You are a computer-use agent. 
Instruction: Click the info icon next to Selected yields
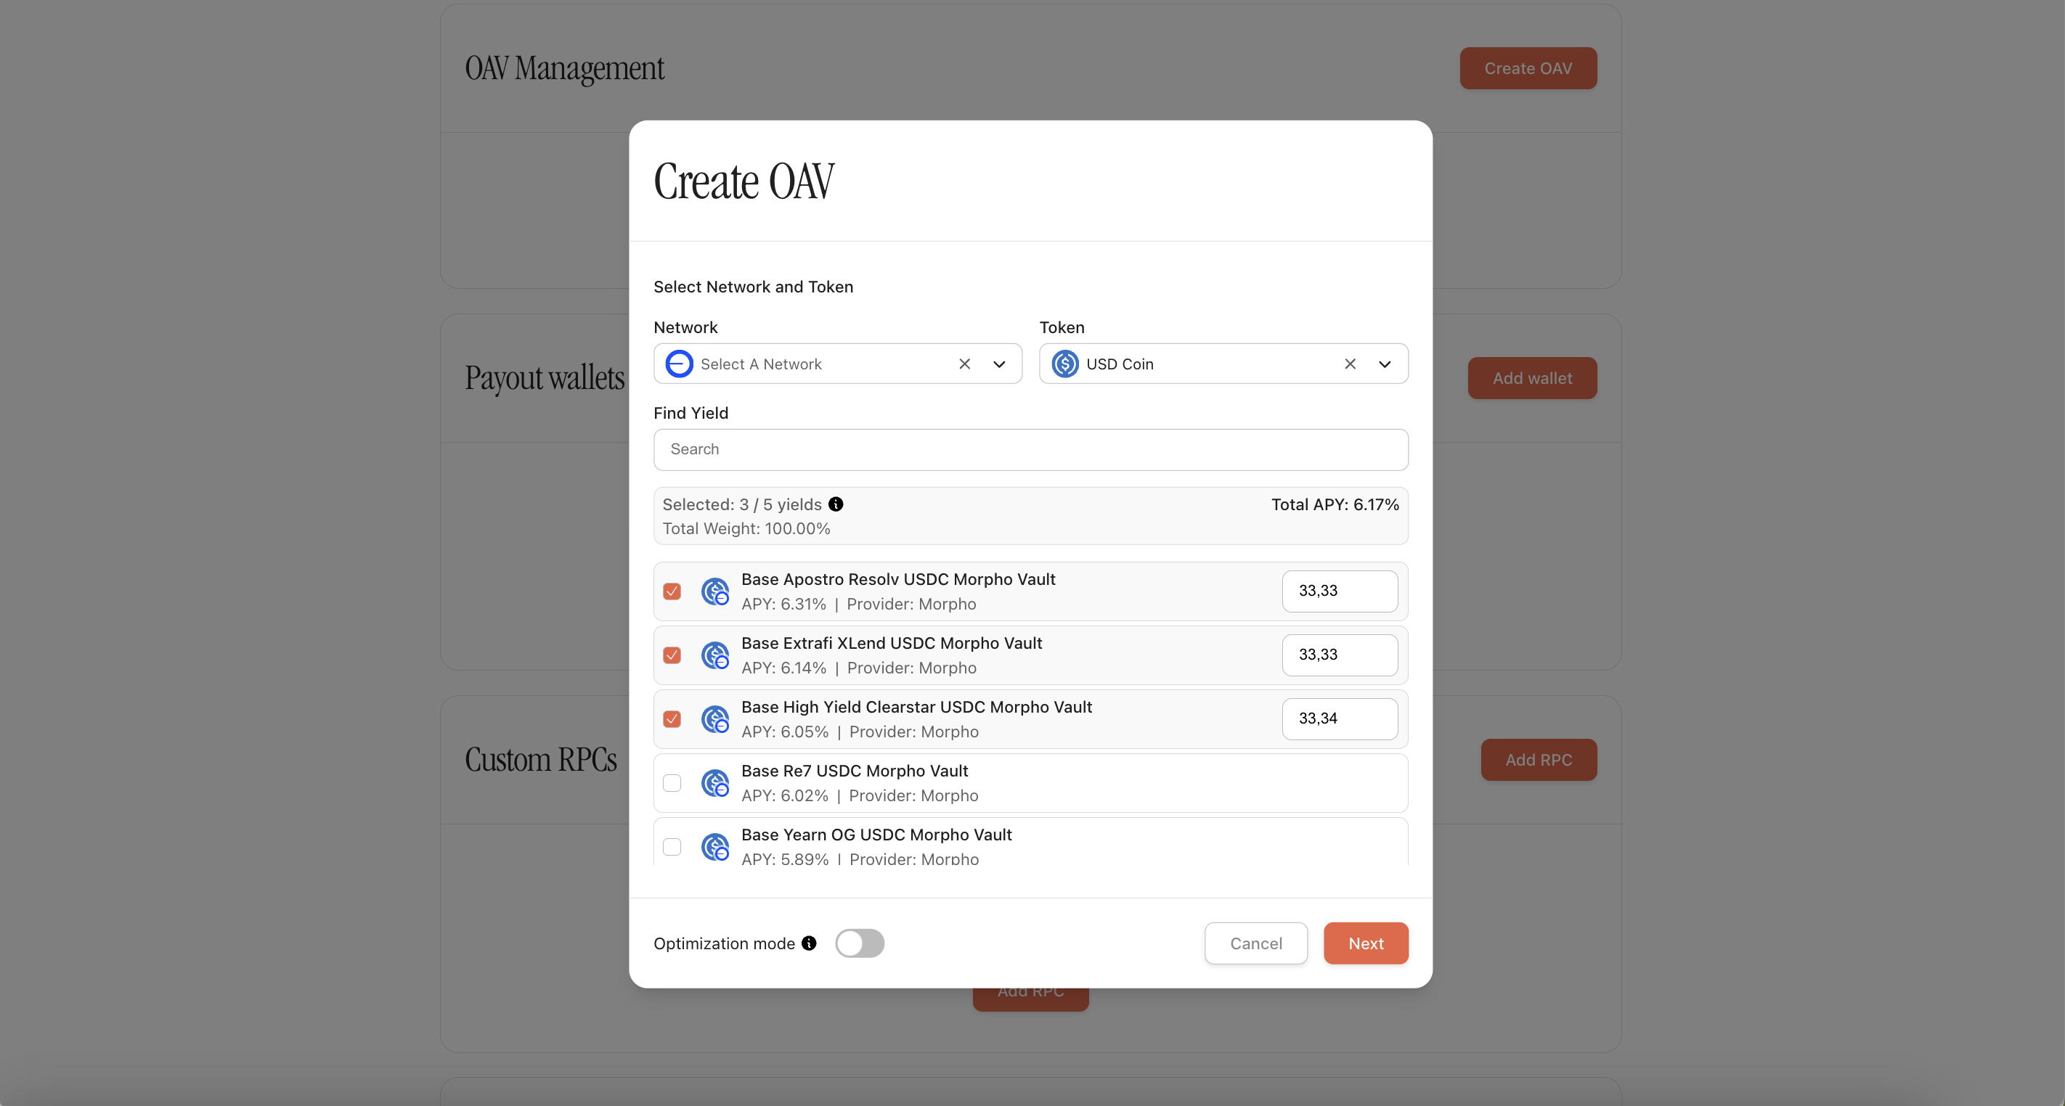click(835, 504)
